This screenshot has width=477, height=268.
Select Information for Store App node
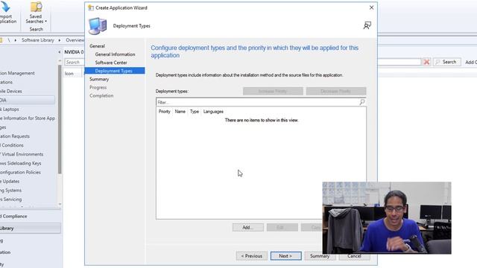[28, 118]
